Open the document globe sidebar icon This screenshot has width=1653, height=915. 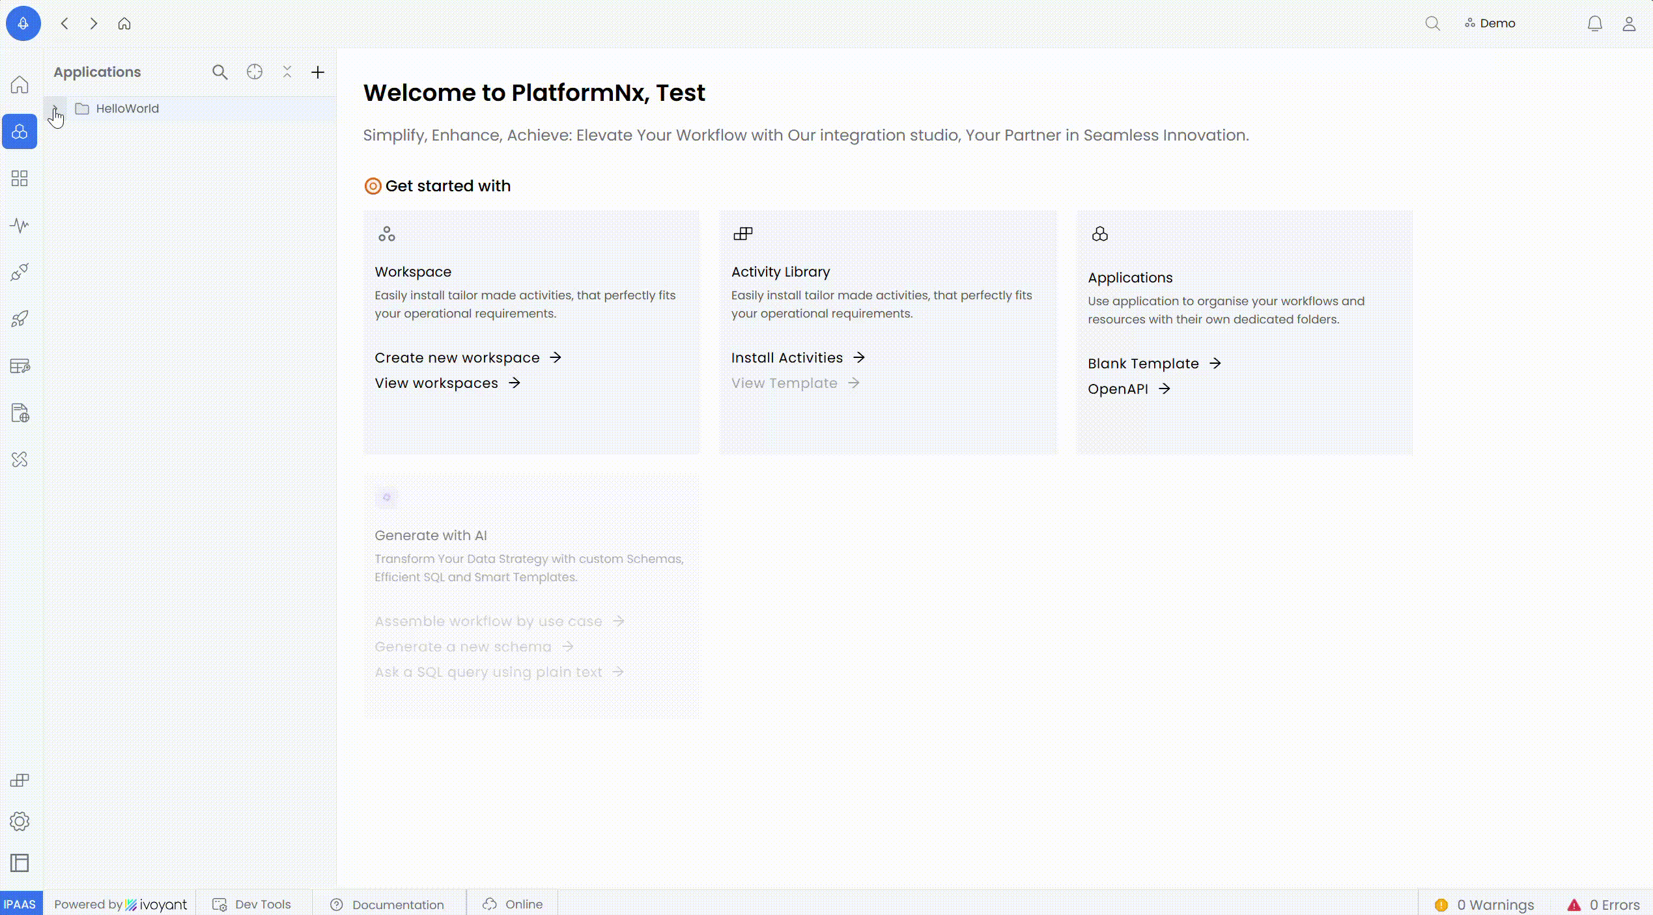(x=20, y=413)
